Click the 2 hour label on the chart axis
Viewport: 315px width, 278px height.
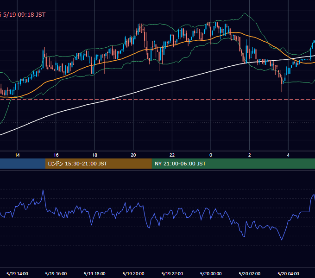coord(250,155)
